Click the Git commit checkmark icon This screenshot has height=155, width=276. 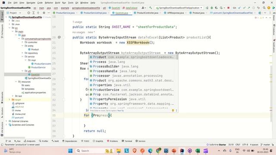pos(245,8)
